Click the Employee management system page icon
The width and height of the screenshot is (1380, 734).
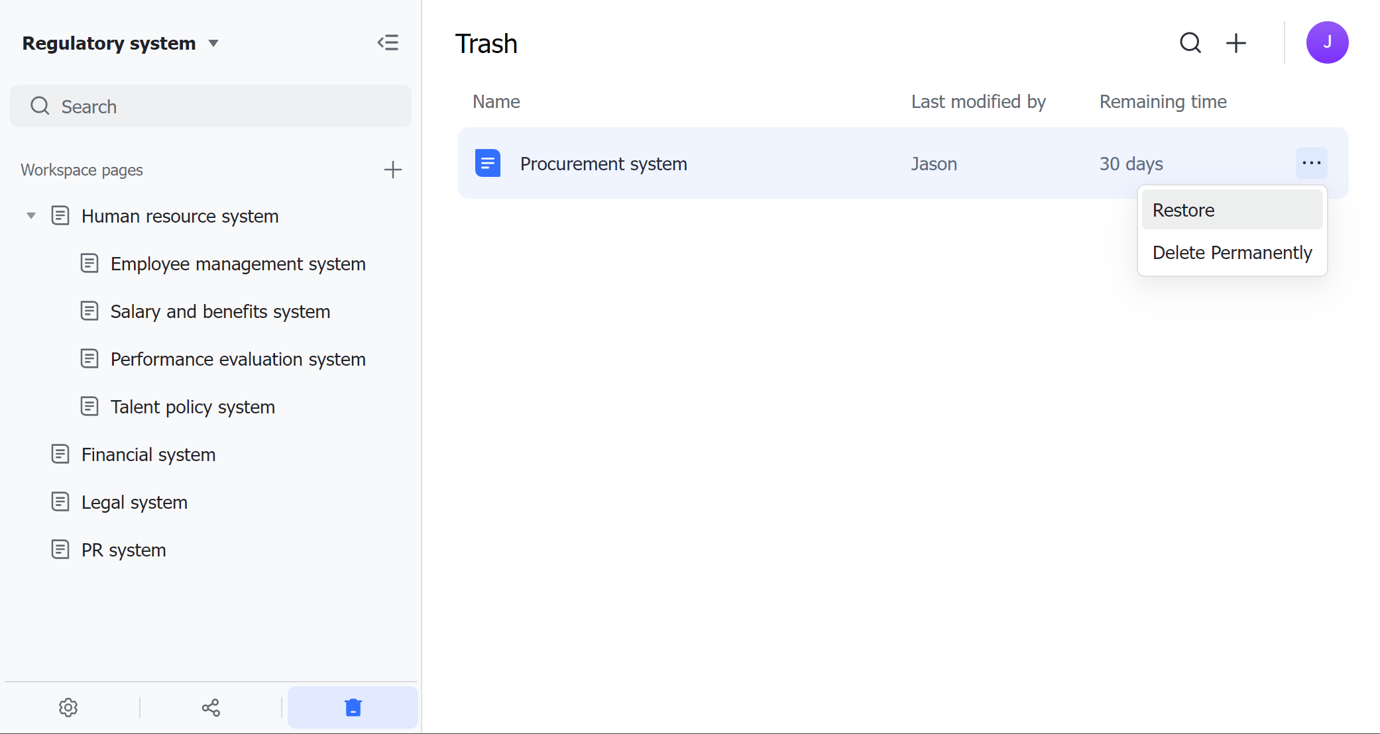(x=90, y=263)
